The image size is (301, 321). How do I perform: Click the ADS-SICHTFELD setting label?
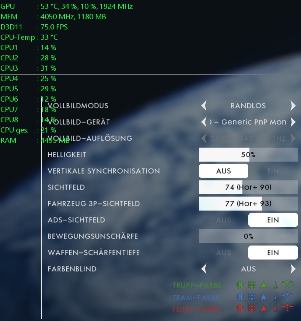point(76,220)
